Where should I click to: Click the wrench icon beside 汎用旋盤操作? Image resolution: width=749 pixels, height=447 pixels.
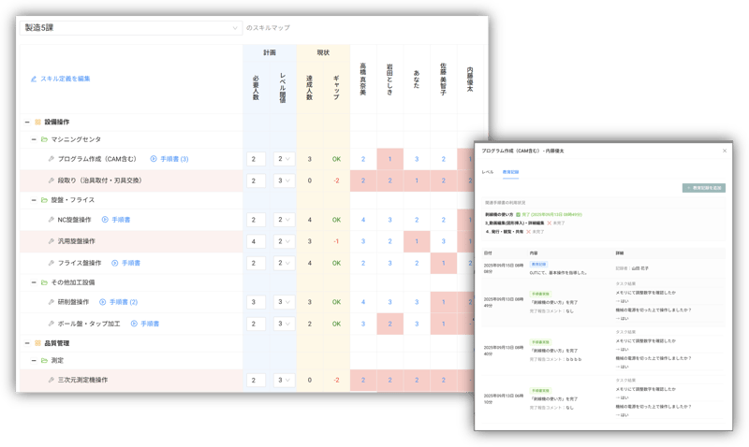point(51,241)
